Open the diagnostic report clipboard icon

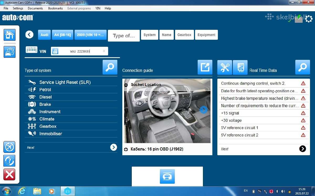(240, 67)
